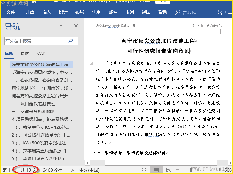Adjust the zoom slider handle
Viewport: 233px width, 174px height.
click(x=191, y=170)
